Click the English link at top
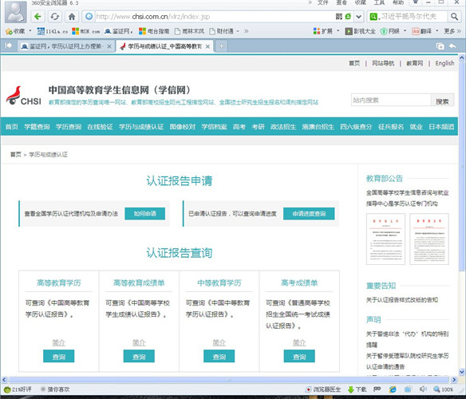466x399 pixels. (444, 63)
